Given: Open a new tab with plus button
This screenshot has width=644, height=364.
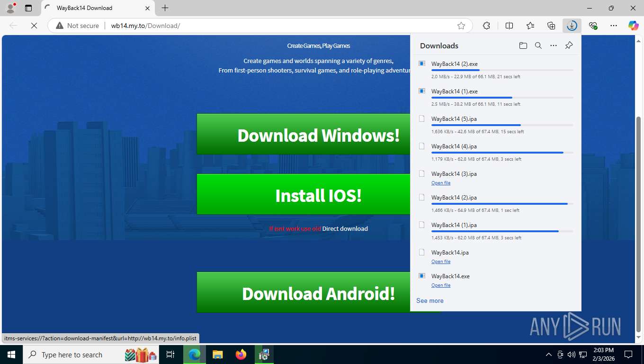Looking at the screenshot, I should tap(165, 8).
